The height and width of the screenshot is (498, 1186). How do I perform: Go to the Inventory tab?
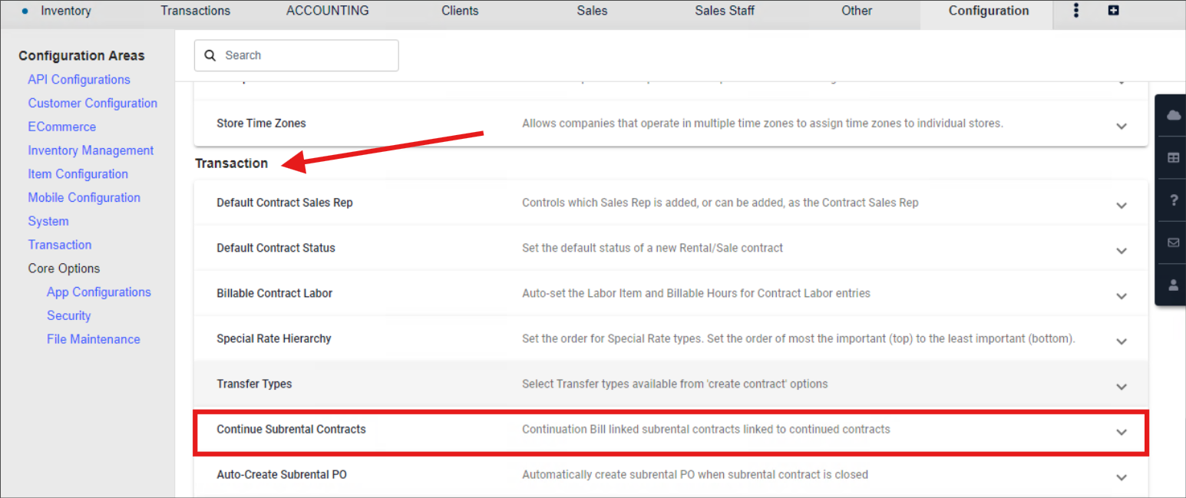click(65, 11)
